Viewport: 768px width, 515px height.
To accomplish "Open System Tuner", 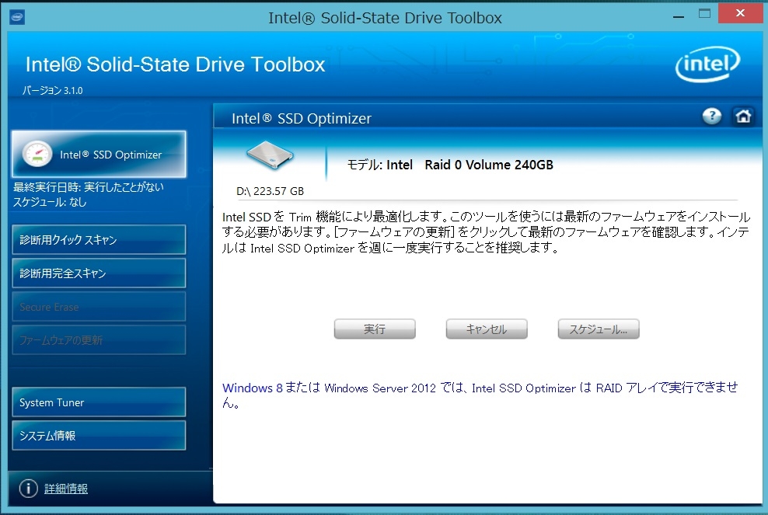I will (99, 402).
